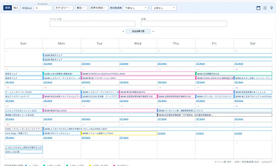The width and height of the screenshot is (276, 166).
Task: Open map view pin icon
Action: tap(272, 8)
